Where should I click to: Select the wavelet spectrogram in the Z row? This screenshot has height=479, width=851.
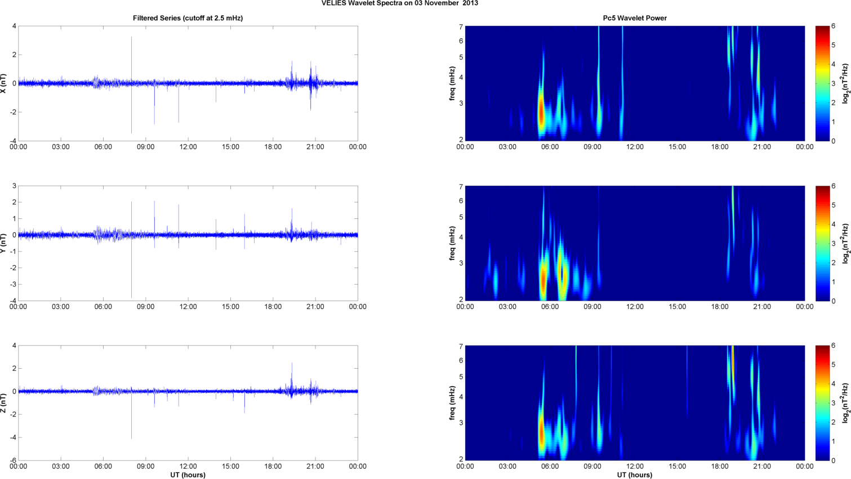click(x=635, y=403)
